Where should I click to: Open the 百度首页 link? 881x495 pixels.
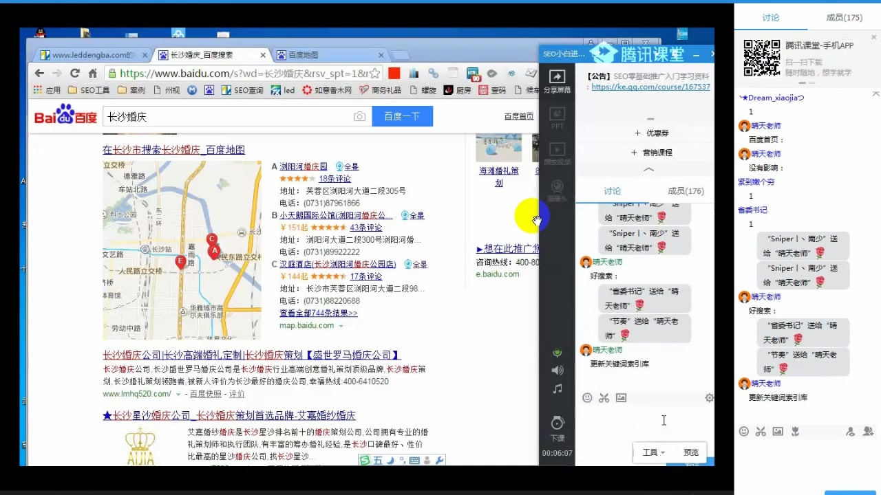click(519, 116)
